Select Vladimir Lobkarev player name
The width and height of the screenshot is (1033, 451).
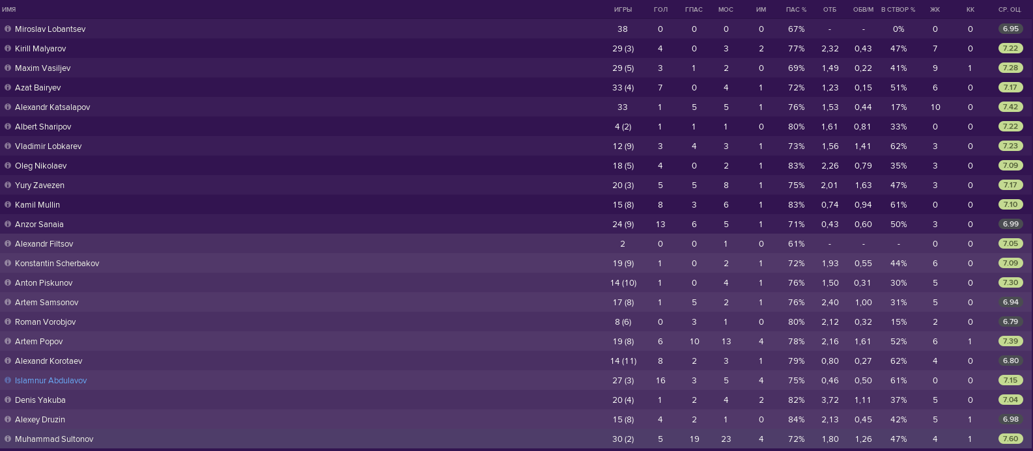[48, 146]
